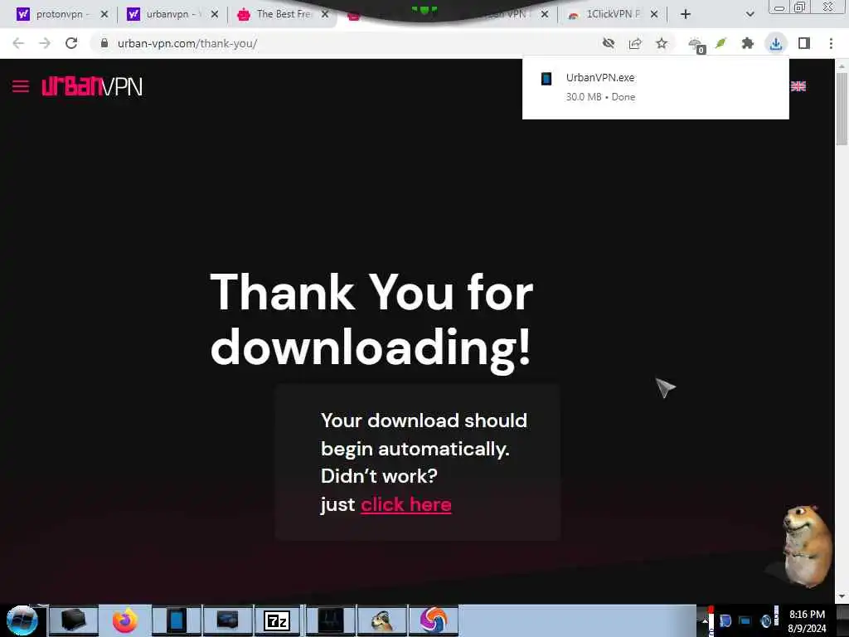Open the colorful swirl browser on taskbar
This screenshot has height=637, width=849.
[433, 620]
